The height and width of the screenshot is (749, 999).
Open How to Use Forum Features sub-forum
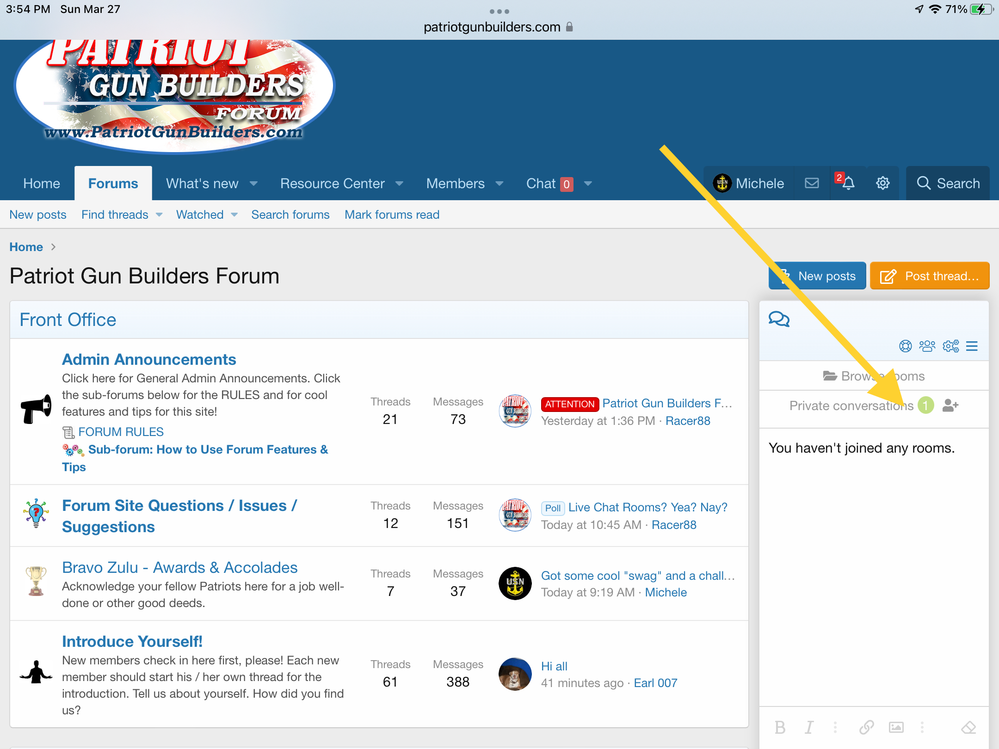pos(195,458)
